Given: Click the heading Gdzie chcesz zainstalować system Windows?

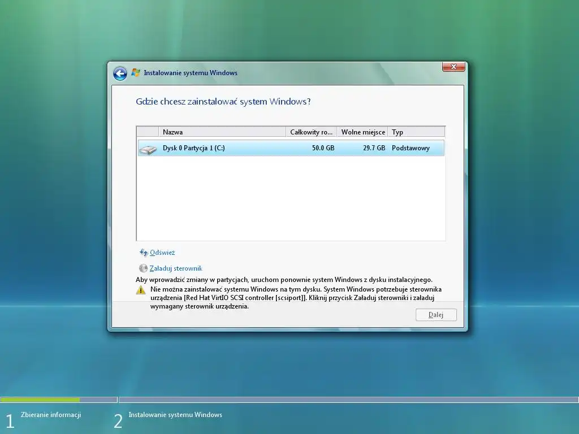Looking at the screenshot, I should 223,102.
